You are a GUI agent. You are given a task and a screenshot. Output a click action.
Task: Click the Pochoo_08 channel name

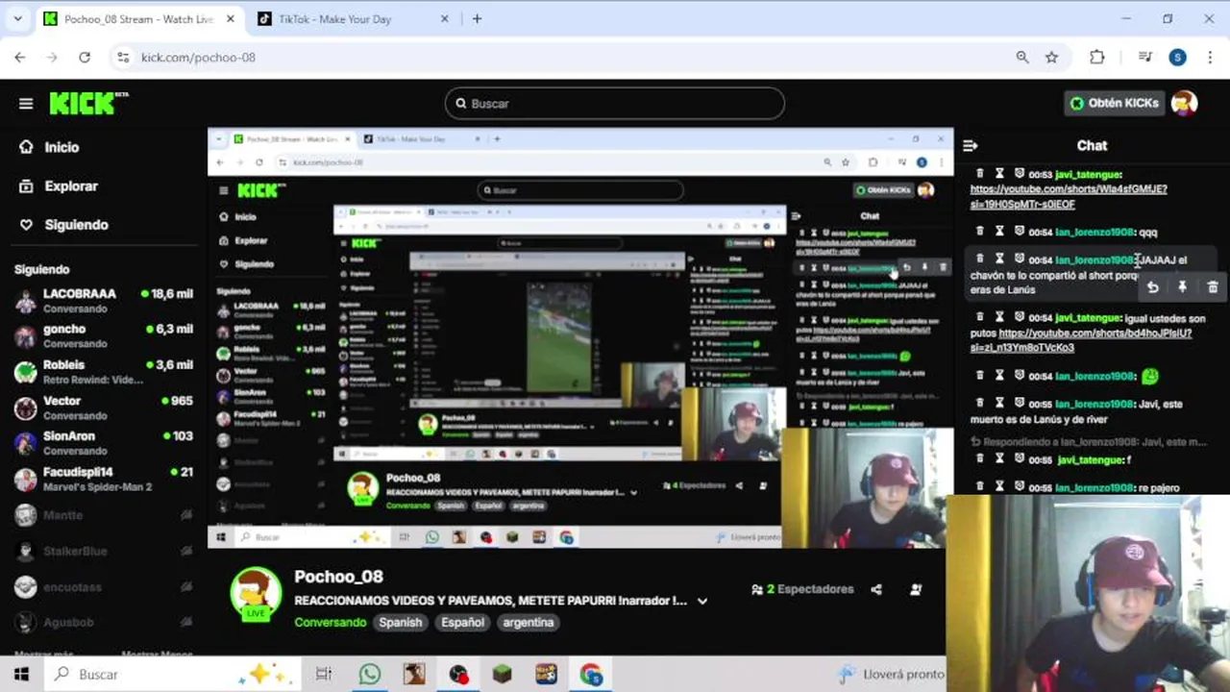tap(338, 577)
